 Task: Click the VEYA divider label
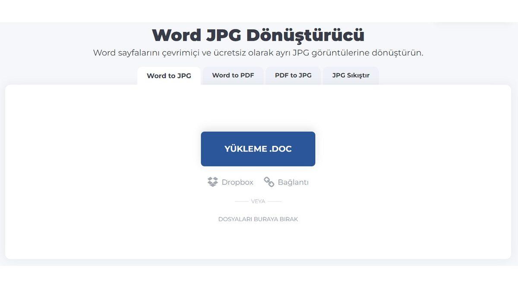[258, 201]
